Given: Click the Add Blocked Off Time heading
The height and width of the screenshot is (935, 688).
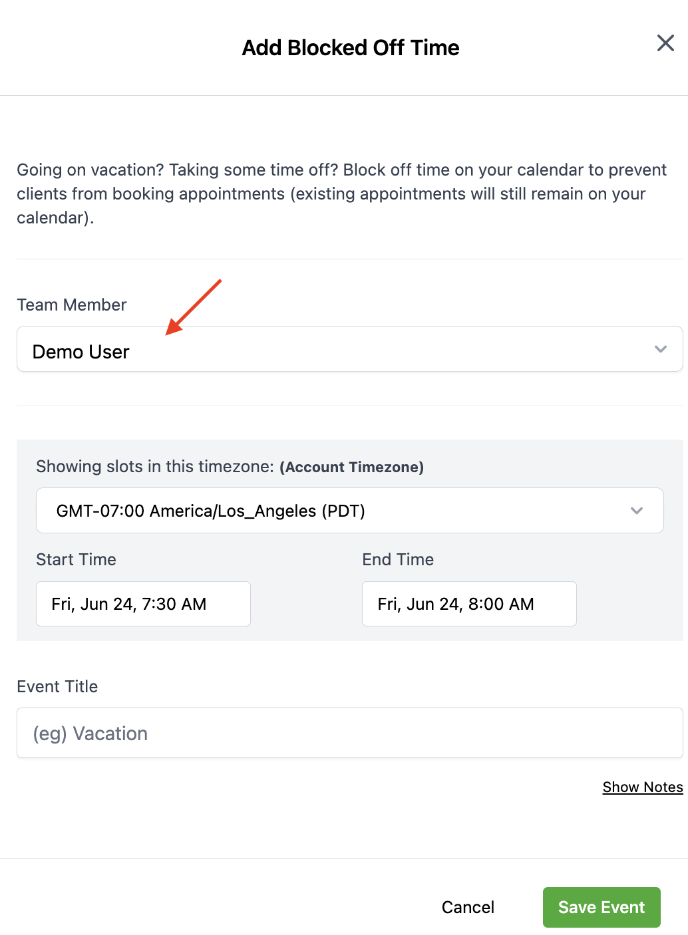Looking at the screenshot, I should click(x=351, y=48).
